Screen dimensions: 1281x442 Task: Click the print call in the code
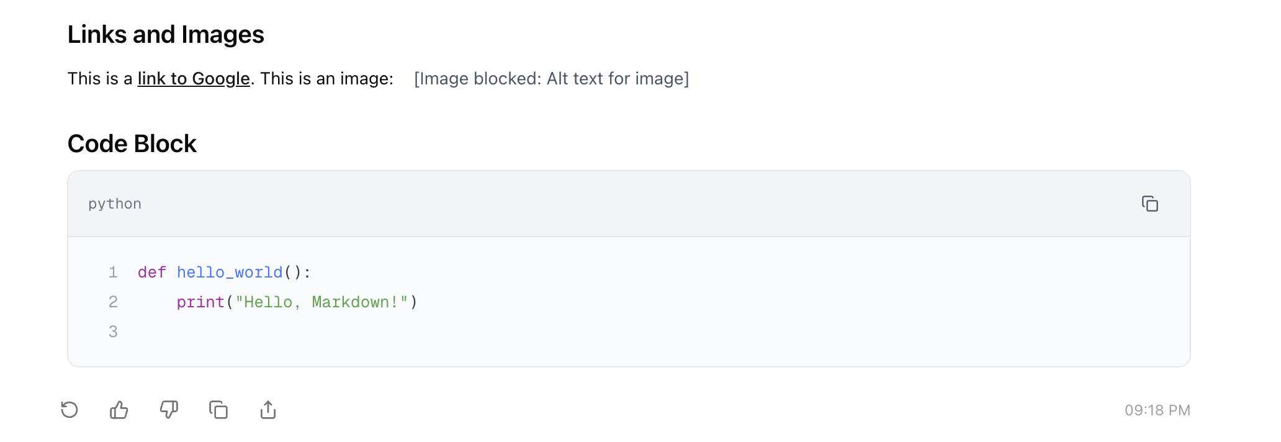pyautogui.click(x=200, y=302)
